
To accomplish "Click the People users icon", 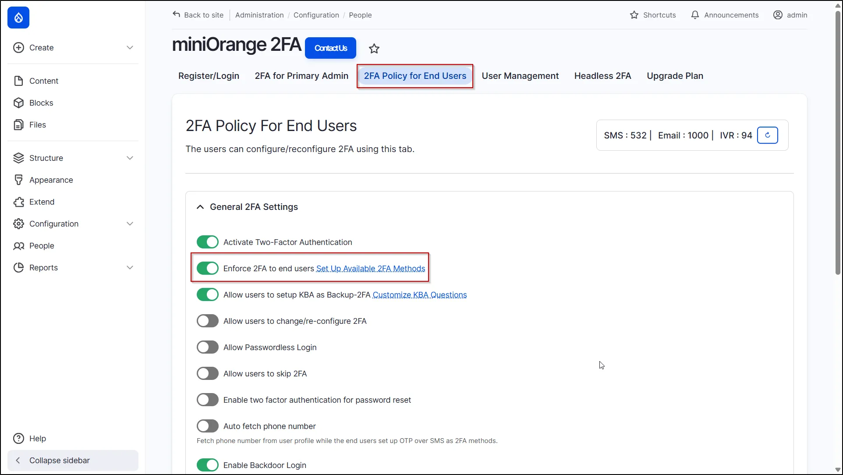I will click(18, 246).
